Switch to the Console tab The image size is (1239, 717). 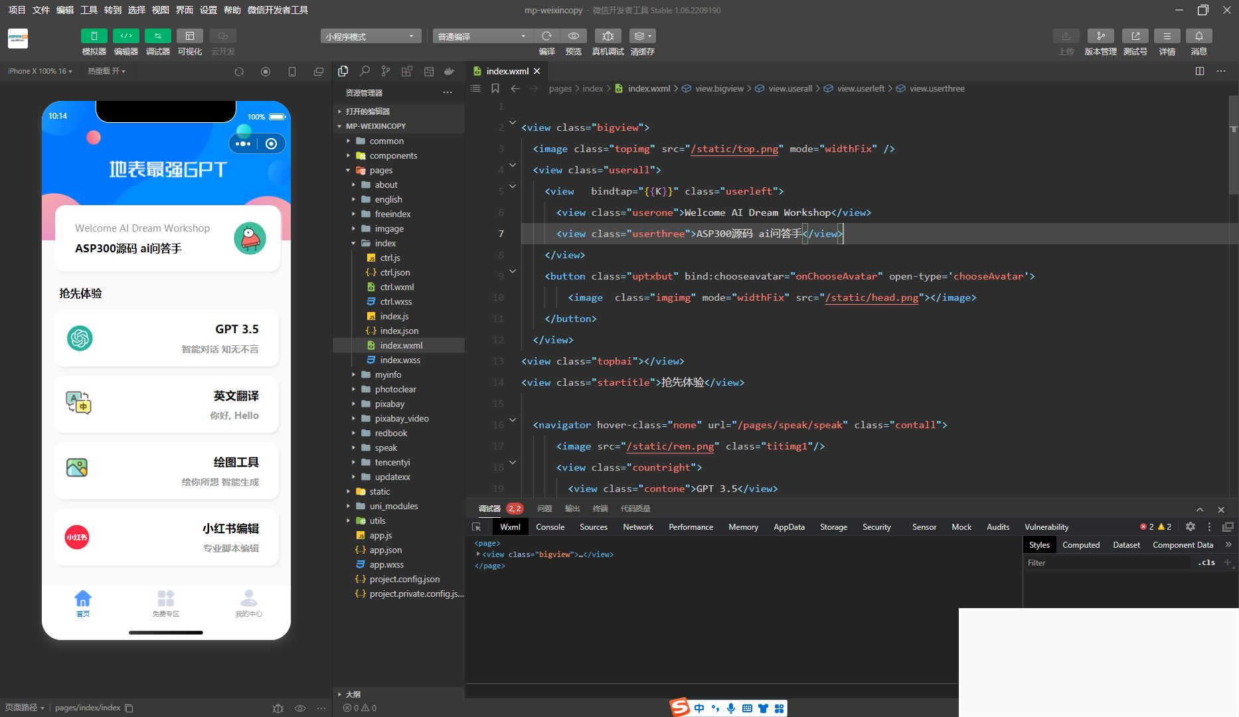click(x=550, y=526)
